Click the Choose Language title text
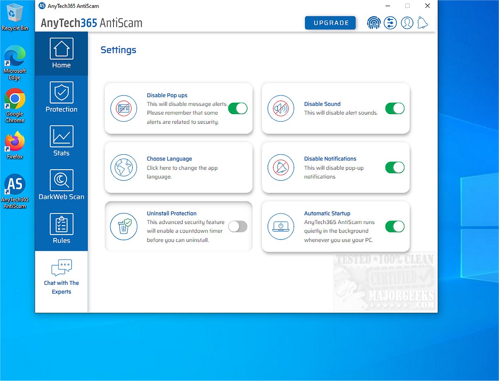The image size is (499, 381). tap(169, 159)
